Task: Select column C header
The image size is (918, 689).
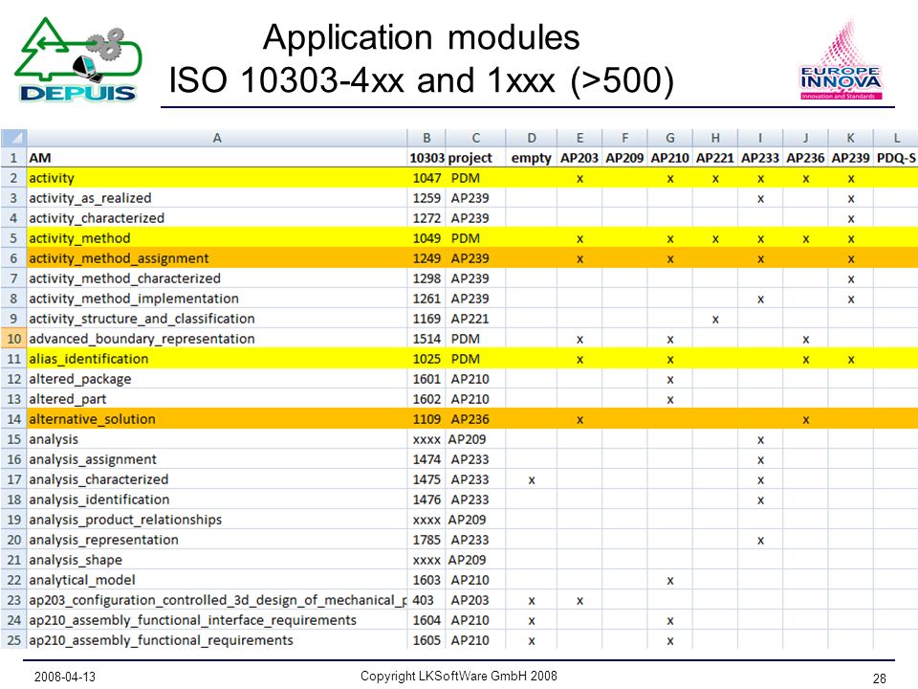Action: click(x=475, y=138)
